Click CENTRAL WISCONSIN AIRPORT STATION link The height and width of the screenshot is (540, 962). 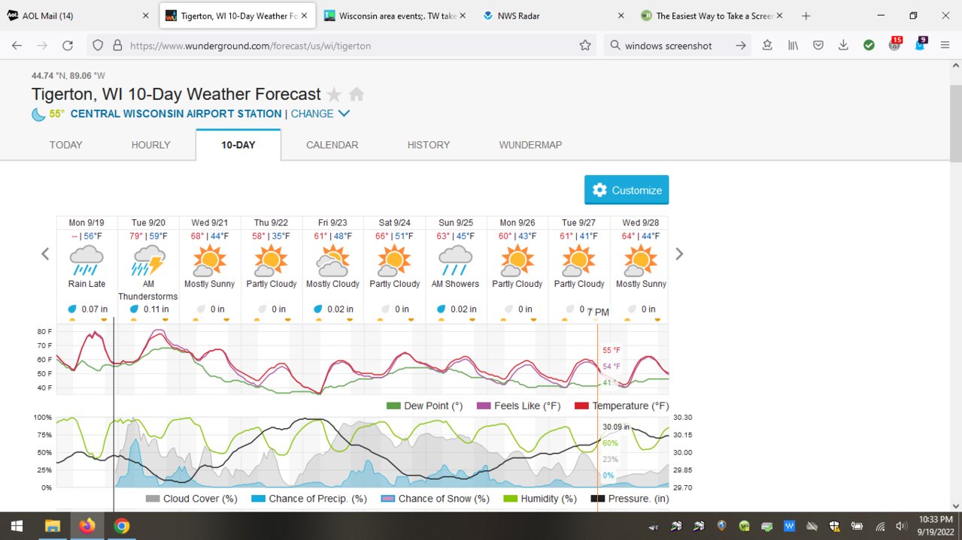click(x=176, y=114)
